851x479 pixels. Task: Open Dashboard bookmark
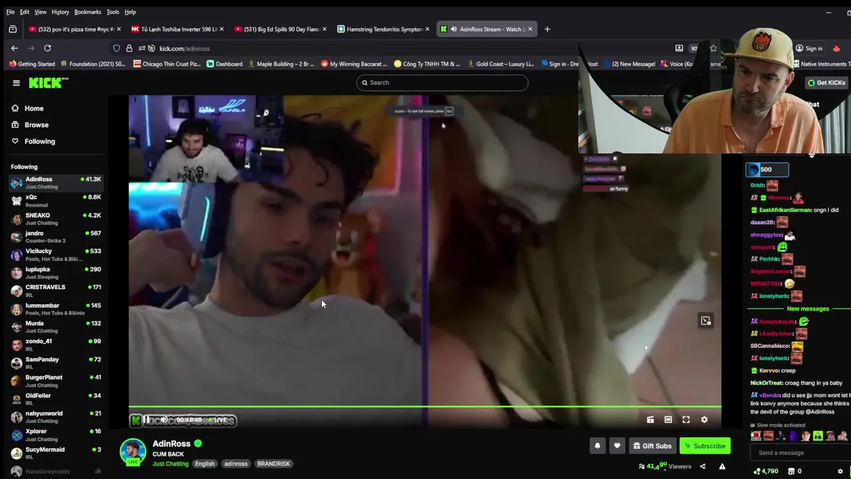tap(225, 64)
